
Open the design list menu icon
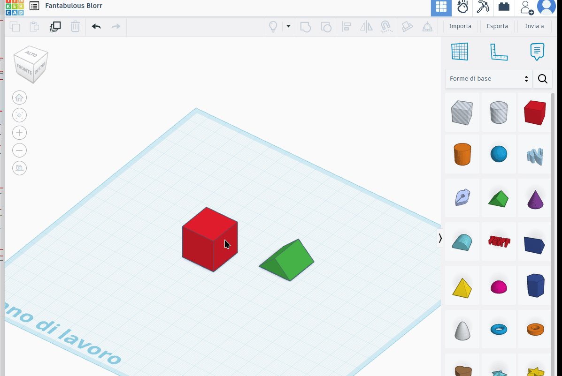[x=34, y=6]
